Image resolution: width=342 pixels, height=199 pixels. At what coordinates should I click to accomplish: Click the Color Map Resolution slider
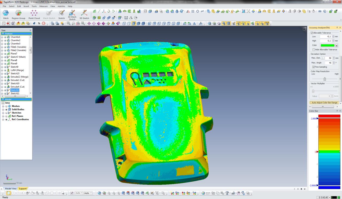click(x=325, y=79)
